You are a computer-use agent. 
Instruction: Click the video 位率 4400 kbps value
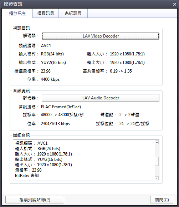(50, 79)
